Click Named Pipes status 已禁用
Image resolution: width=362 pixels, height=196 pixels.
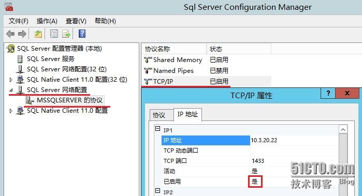pos(219,70)
